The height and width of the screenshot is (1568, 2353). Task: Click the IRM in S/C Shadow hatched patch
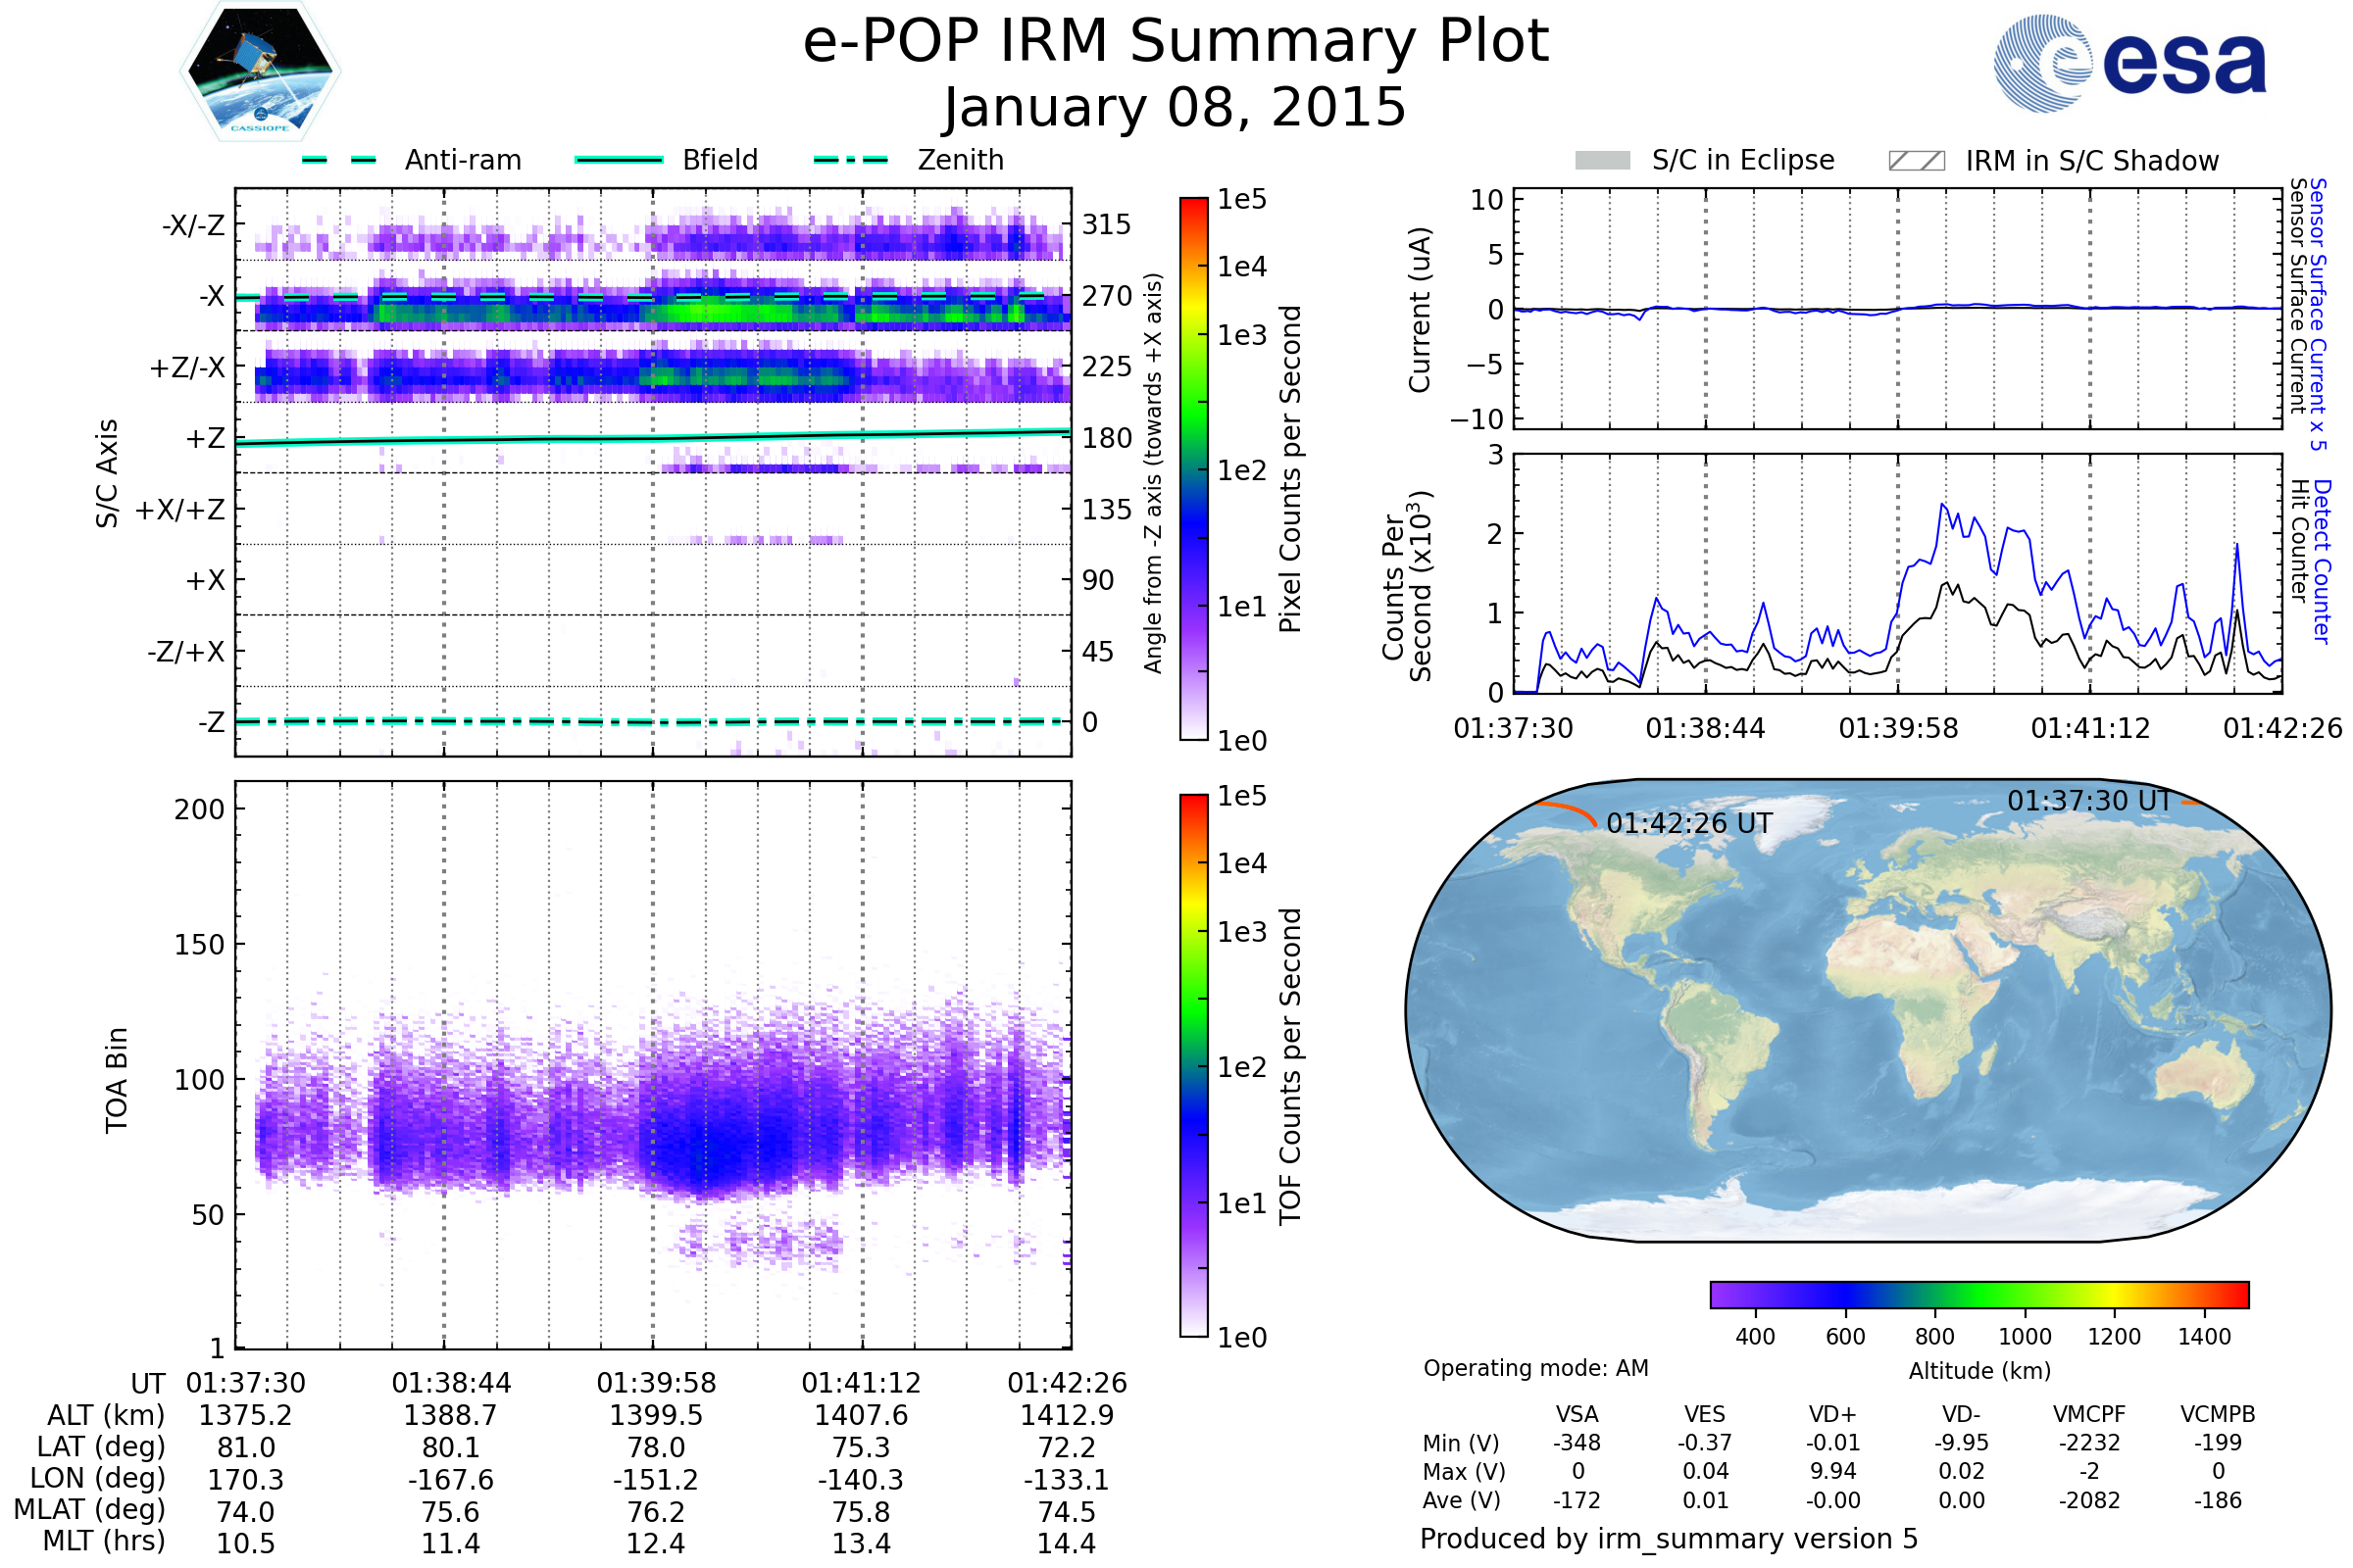pyautogui.click(x=1916, y=161)
